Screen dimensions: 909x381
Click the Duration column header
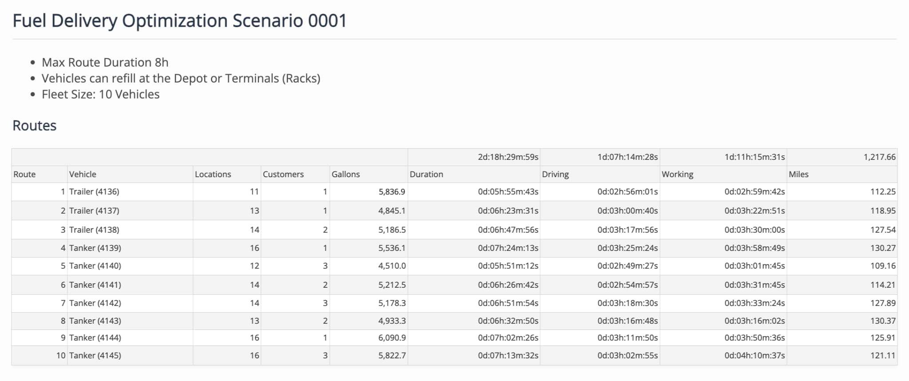point(426,175)
